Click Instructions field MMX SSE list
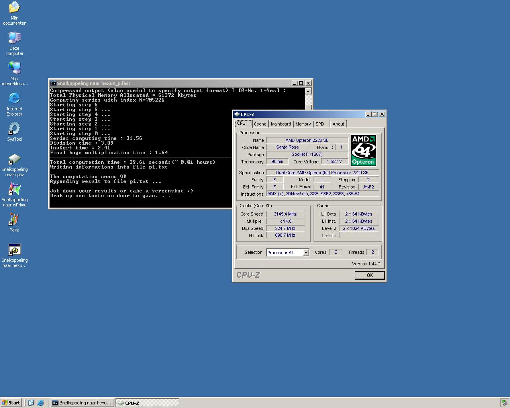 pyautogui.click(x=322, y=194)
